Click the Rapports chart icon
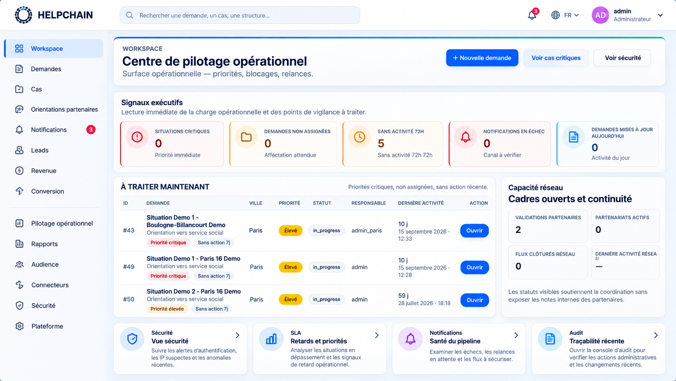 (19, 244)
